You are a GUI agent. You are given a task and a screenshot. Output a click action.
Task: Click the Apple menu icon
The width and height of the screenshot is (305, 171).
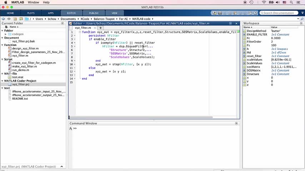[x=6, y=2]
